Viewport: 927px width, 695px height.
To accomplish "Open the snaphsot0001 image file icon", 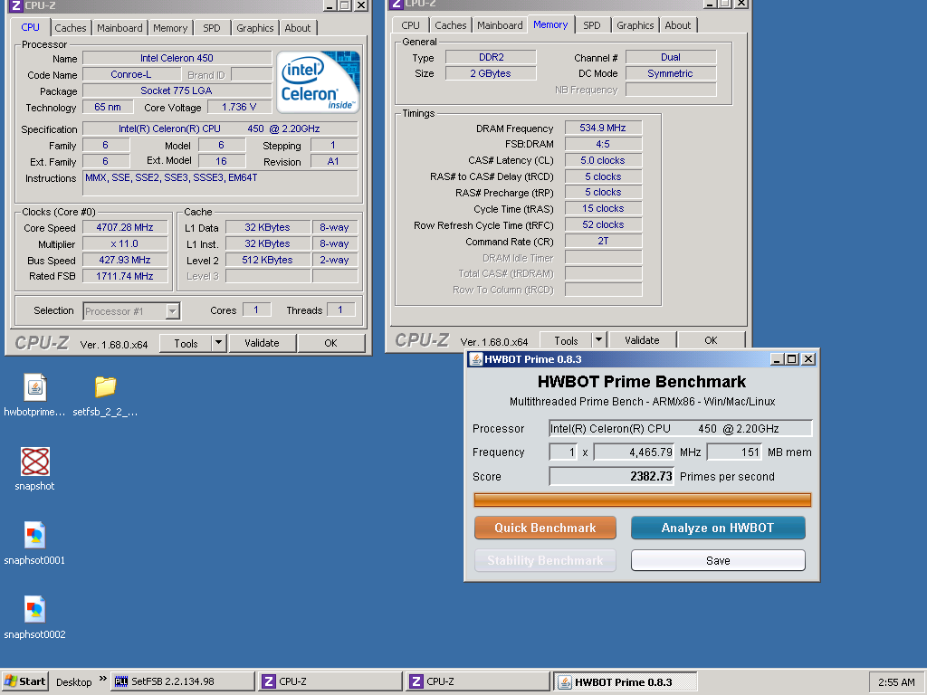I will coord(35,536).
